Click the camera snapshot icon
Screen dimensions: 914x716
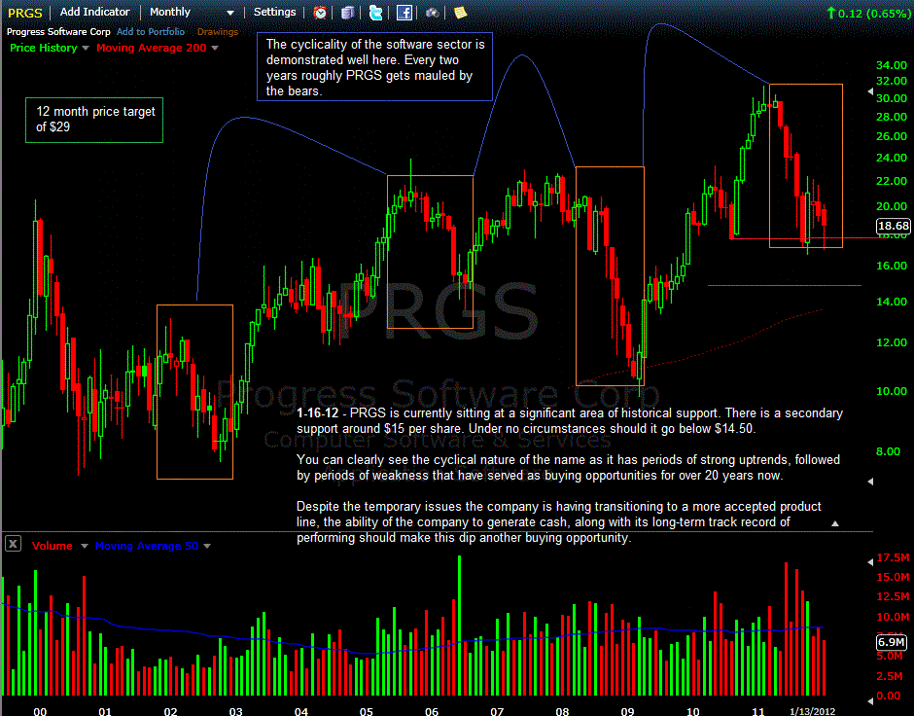tap(433, 13)
